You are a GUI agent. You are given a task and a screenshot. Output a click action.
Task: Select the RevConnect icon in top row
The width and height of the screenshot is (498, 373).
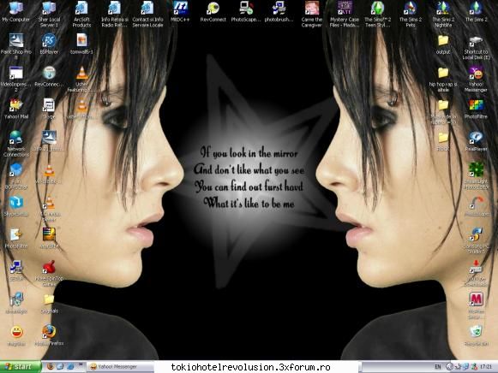click(x=213, y=12)
